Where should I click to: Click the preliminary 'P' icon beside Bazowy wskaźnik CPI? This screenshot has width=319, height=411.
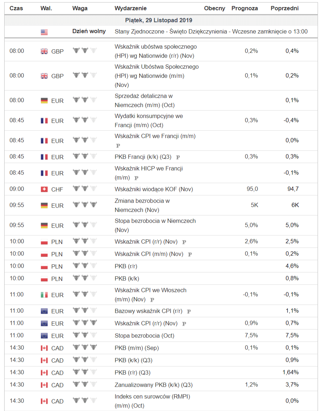[189, 311]
